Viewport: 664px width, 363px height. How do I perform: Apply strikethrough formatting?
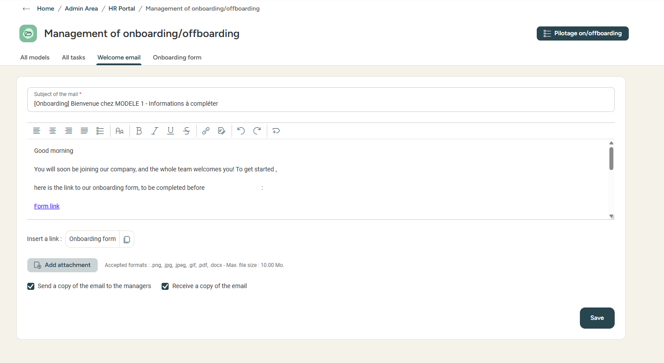pyautogui.click(x=187, y=131)
